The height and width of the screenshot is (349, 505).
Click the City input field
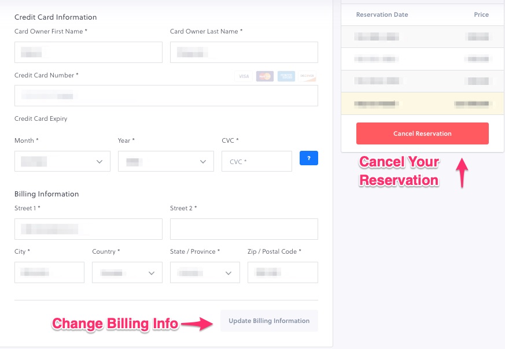click(49, 272)
